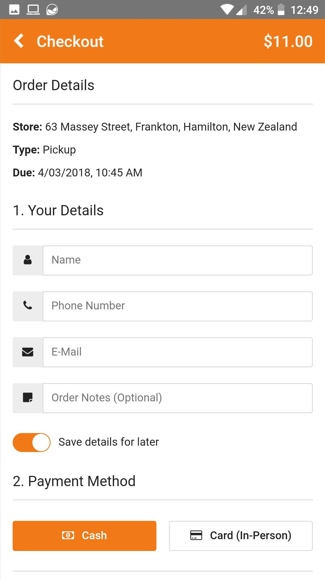Tap the back arrow beside Checkout
Image resolution: width=325 pixels, height=579 pixels.
pos(19,41)
